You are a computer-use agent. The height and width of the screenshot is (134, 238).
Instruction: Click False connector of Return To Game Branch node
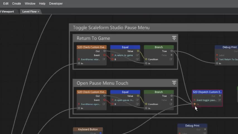(x=171, y=55)
